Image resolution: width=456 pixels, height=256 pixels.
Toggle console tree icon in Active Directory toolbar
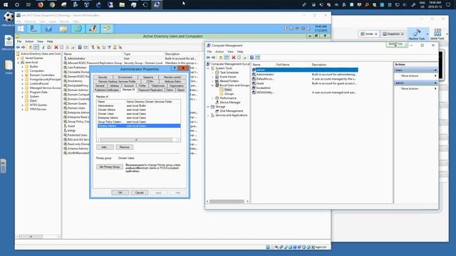pyautogui.click(x=36, y=48)
